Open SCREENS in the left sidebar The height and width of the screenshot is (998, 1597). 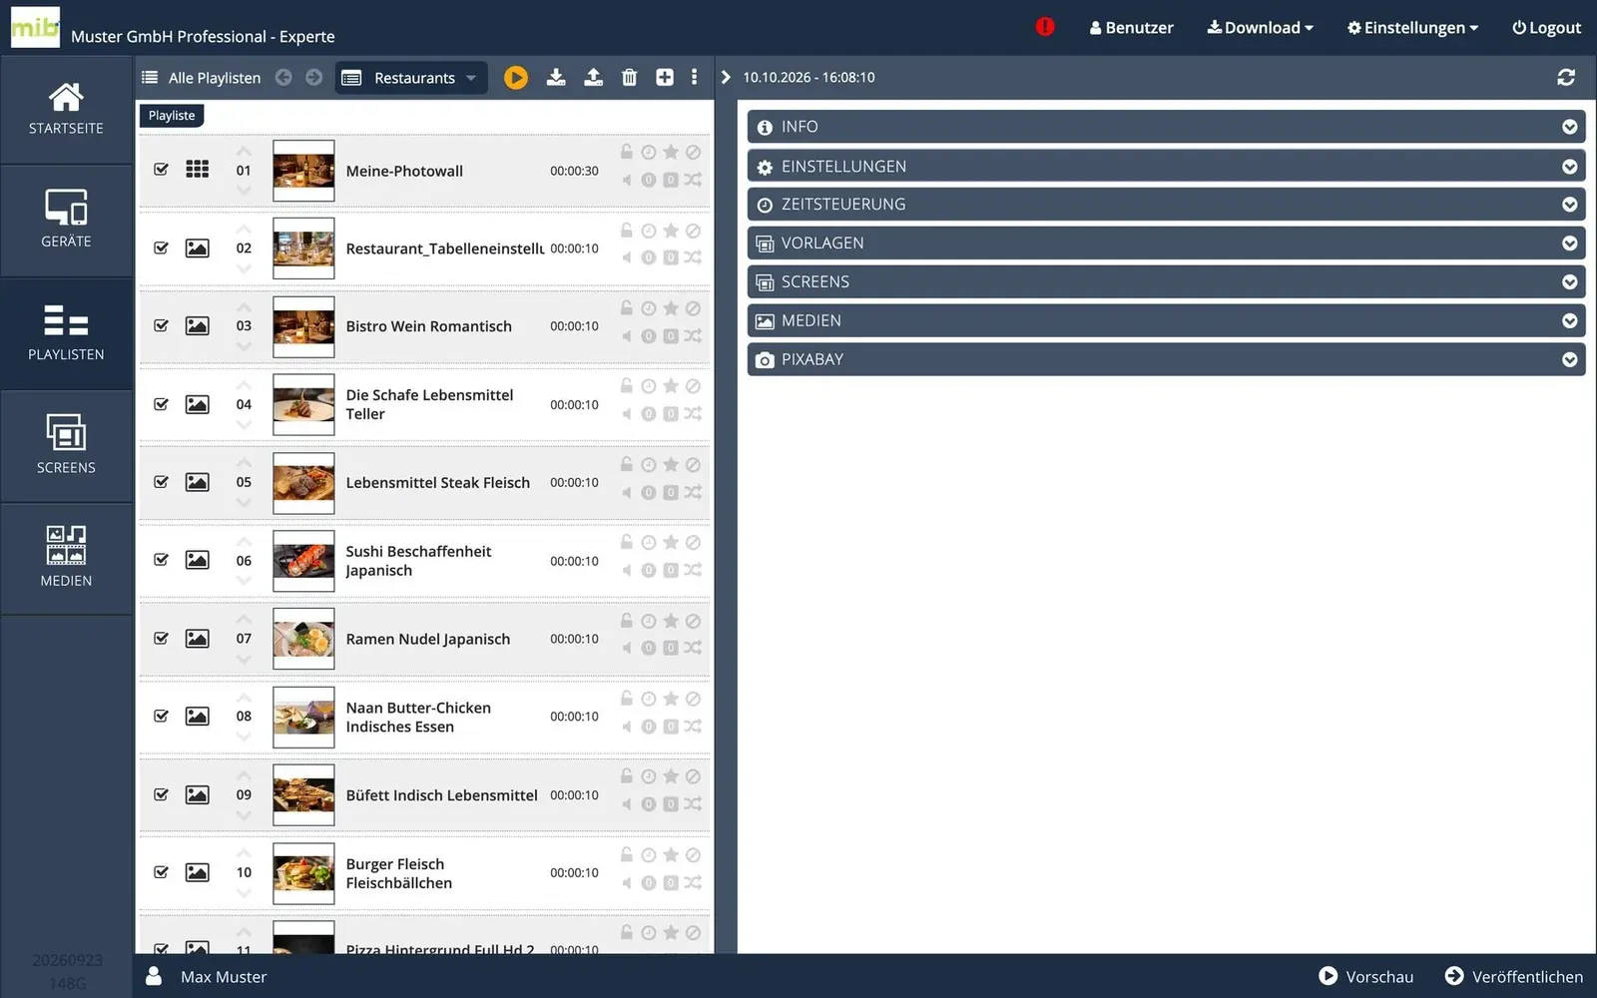[x=66, y=446]
